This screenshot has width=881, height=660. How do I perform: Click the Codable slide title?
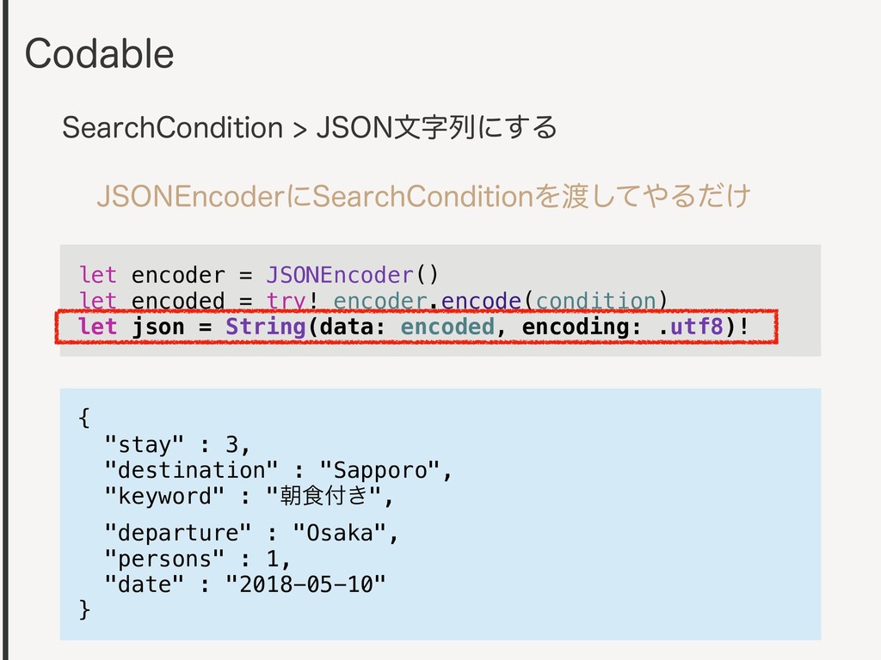tap(100, 54)
